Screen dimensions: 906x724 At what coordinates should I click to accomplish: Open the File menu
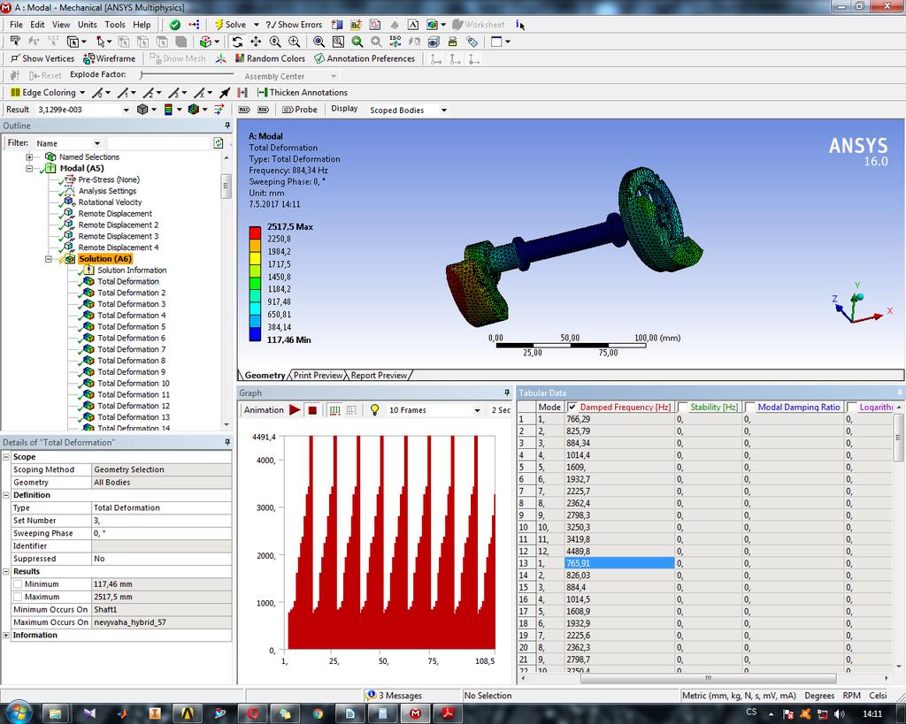tap(16, 24)
